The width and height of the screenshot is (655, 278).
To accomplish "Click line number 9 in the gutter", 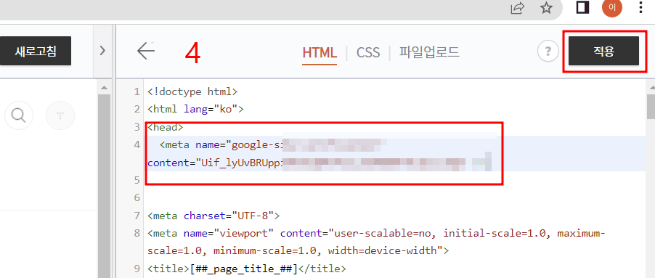I will point(137,269).
